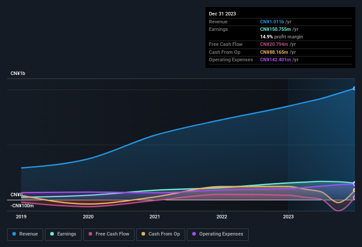The image size is (362, 247).
Task: Click the 14.9% profit margin text
Action: pos(281,37)
